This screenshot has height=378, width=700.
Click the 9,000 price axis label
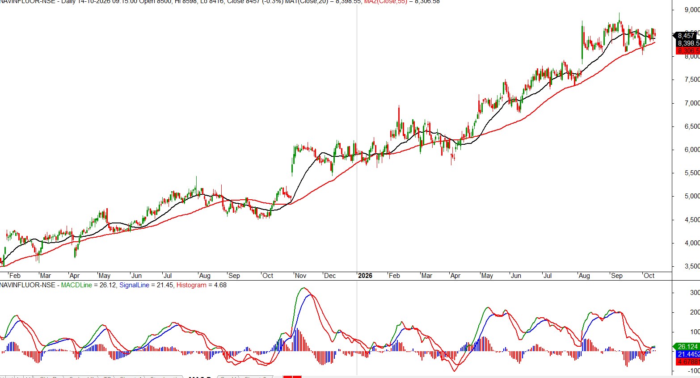pos(692,10)
